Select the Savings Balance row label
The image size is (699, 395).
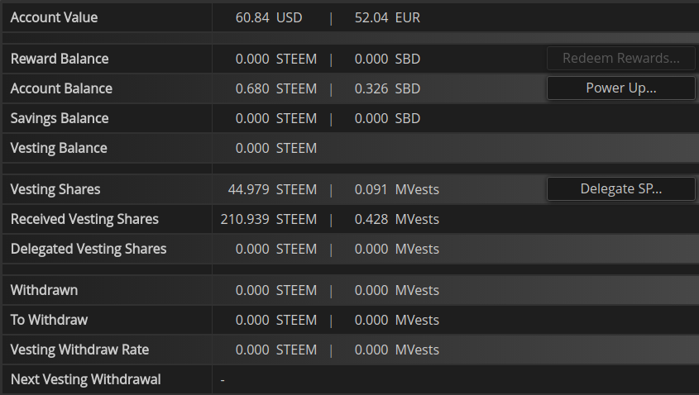click(60, 118)
